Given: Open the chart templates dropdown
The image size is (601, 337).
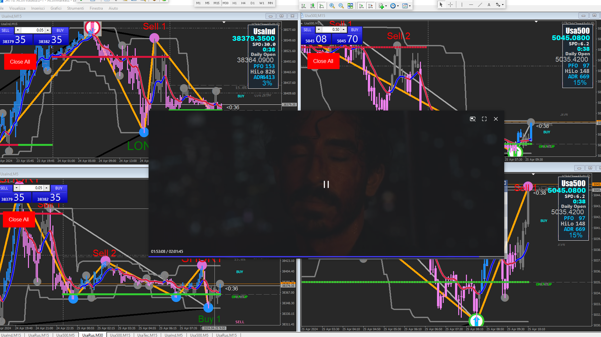Looking at the screenshot, I should [x=406, y=6].
